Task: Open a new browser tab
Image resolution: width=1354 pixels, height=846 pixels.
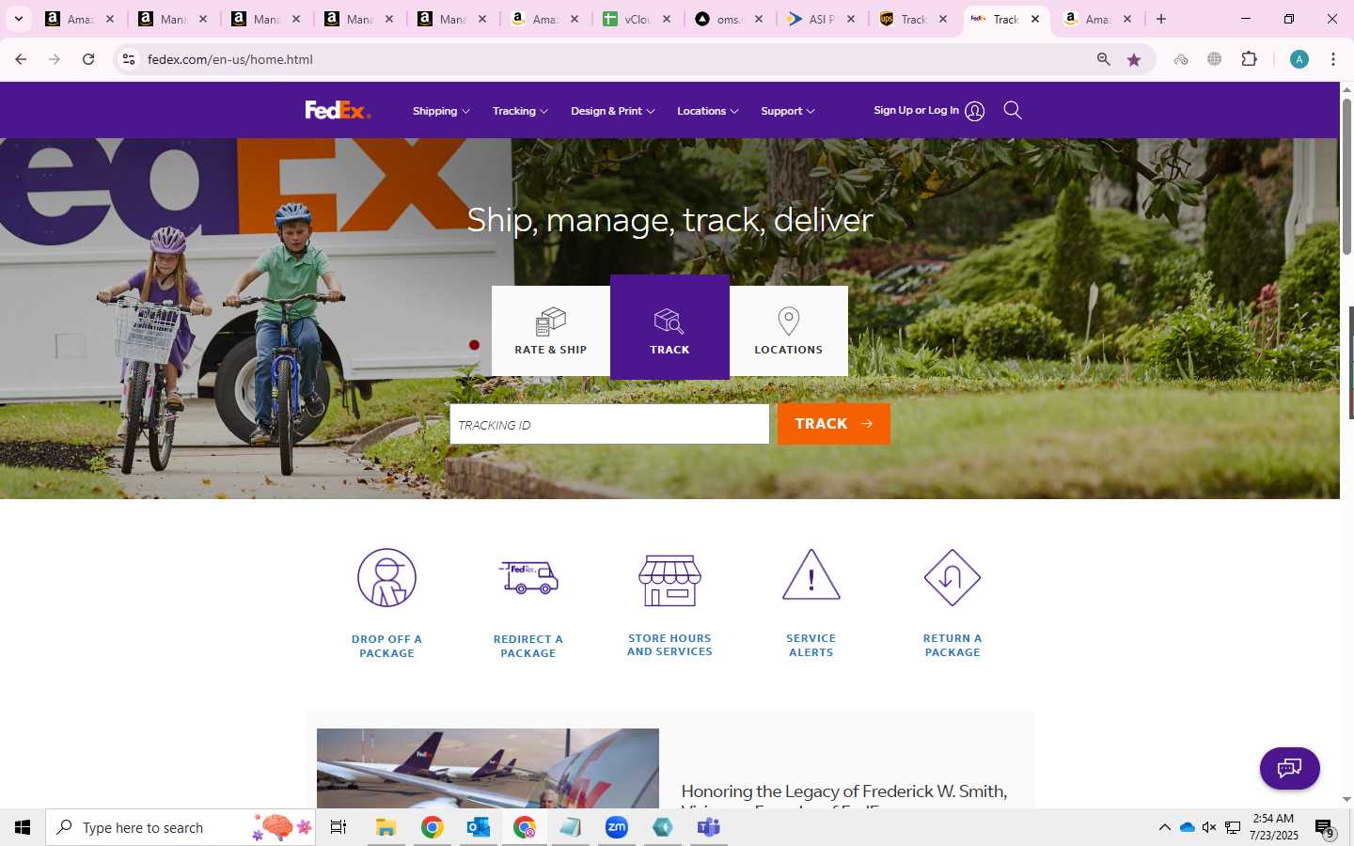Action: (x=1161, y=19)
